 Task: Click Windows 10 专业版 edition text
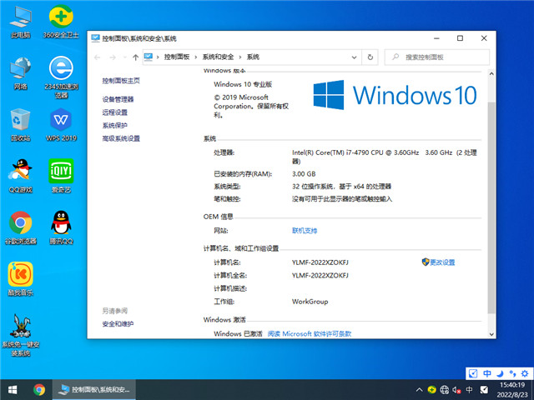tap(243, 84)
